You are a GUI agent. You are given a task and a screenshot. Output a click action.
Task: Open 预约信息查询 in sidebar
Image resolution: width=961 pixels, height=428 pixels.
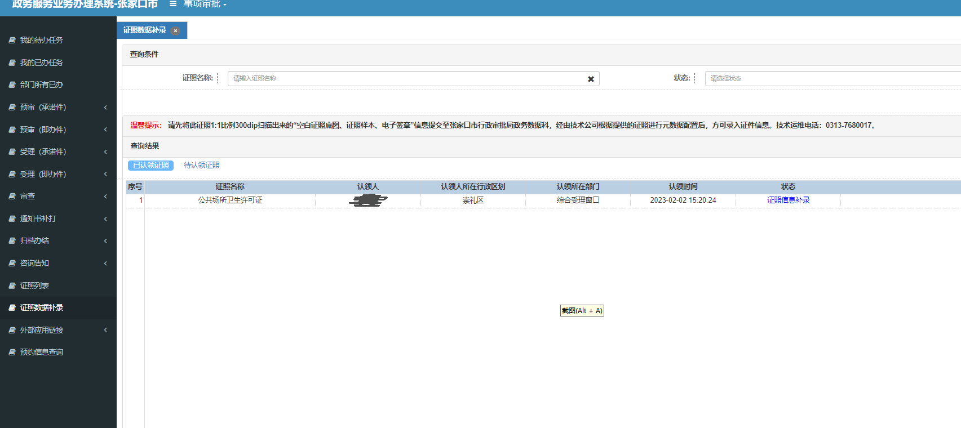42,352
